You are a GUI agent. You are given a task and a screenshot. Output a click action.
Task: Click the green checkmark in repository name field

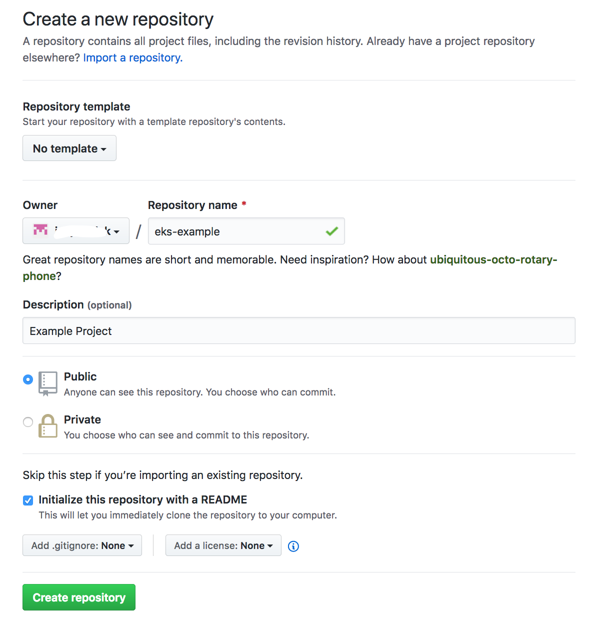point(331,231)
